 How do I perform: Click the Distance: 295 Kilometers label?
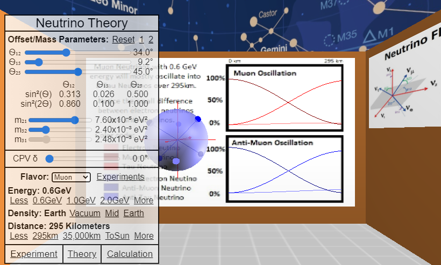[x=59, y=226]
